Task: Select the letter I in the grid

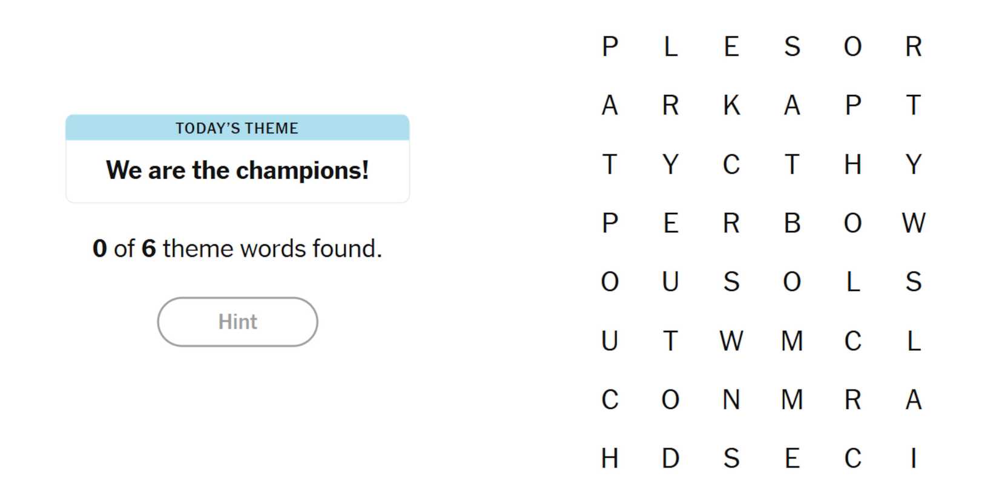Action: 914,458
